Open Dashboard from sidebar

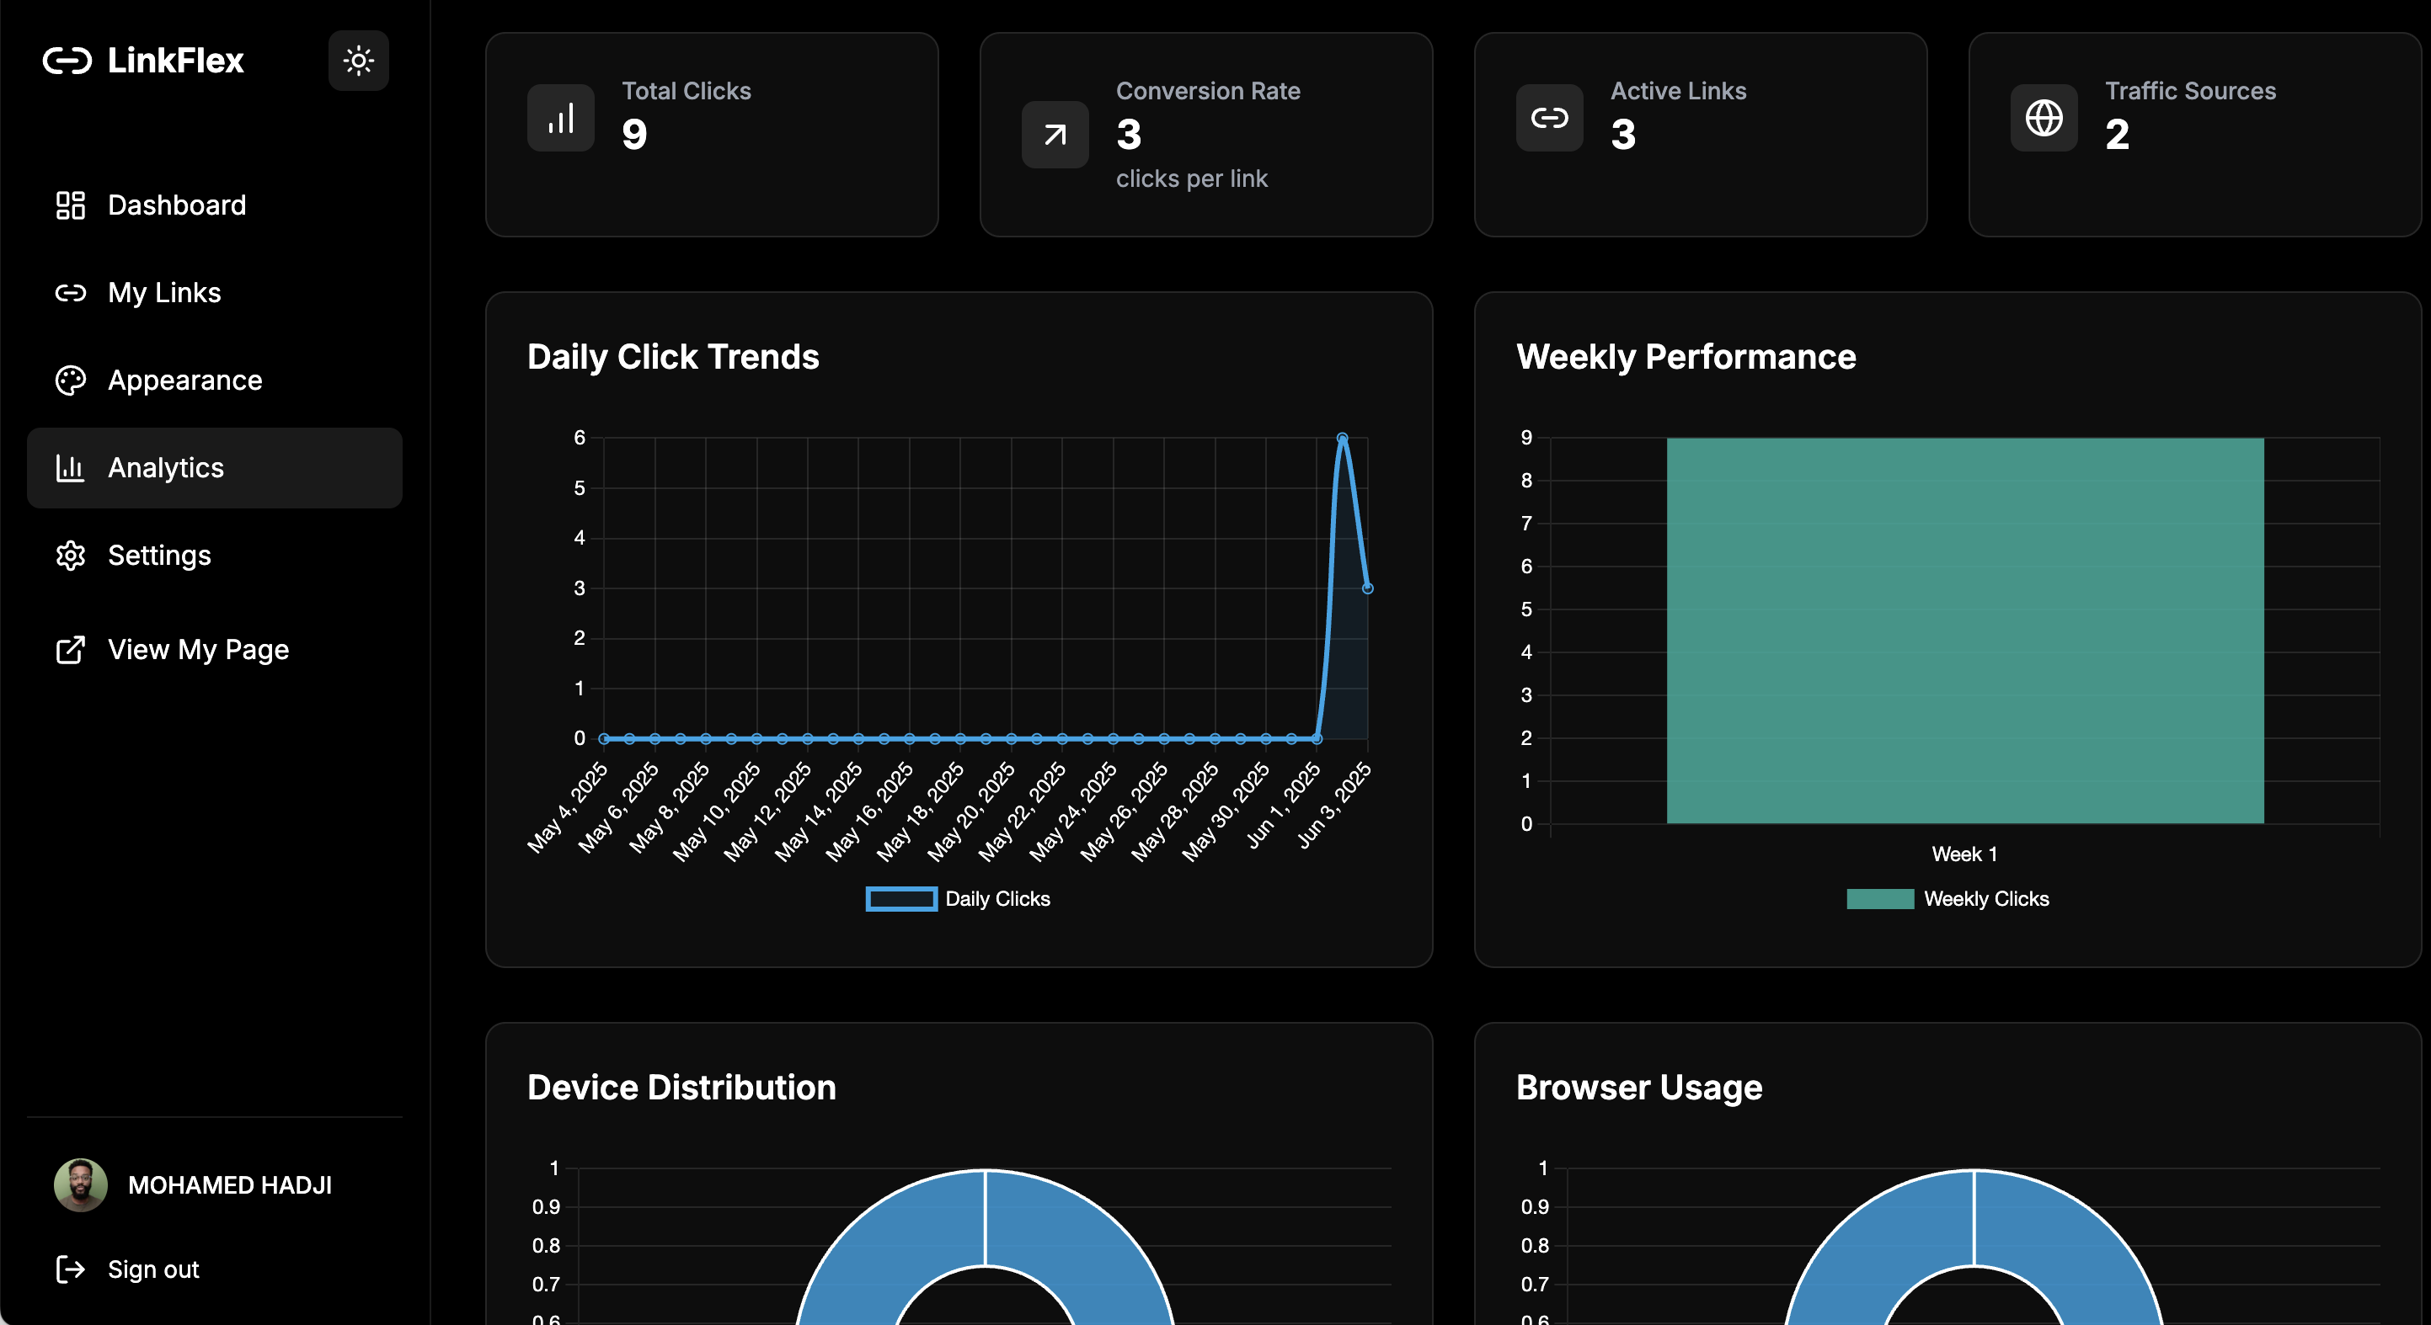click(x=177, y=205)
